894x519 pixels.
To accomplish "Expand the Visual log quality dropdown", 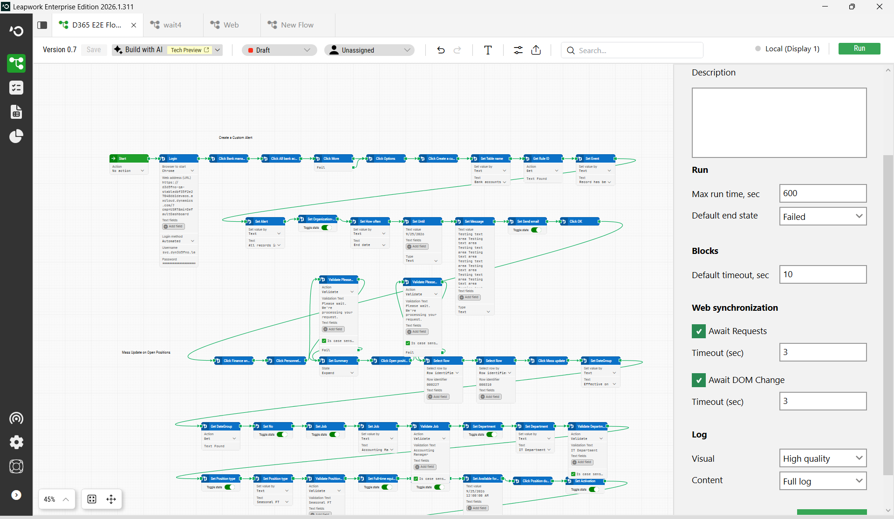I will click(x=823, y=459).
